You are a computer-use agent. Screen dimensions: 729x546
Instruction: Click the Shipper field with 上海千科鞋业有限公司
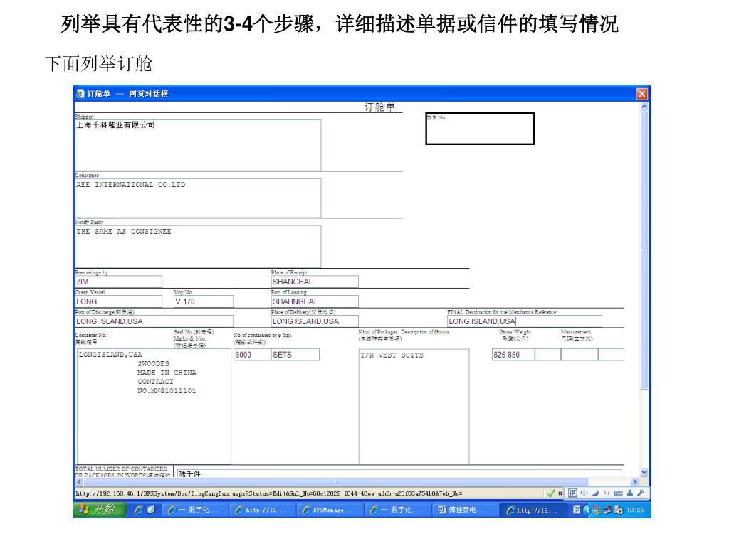coord(198,145)
